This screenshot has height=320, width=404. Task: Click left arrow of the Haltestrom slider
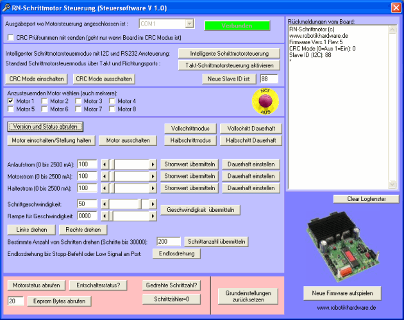pos(105,189)
